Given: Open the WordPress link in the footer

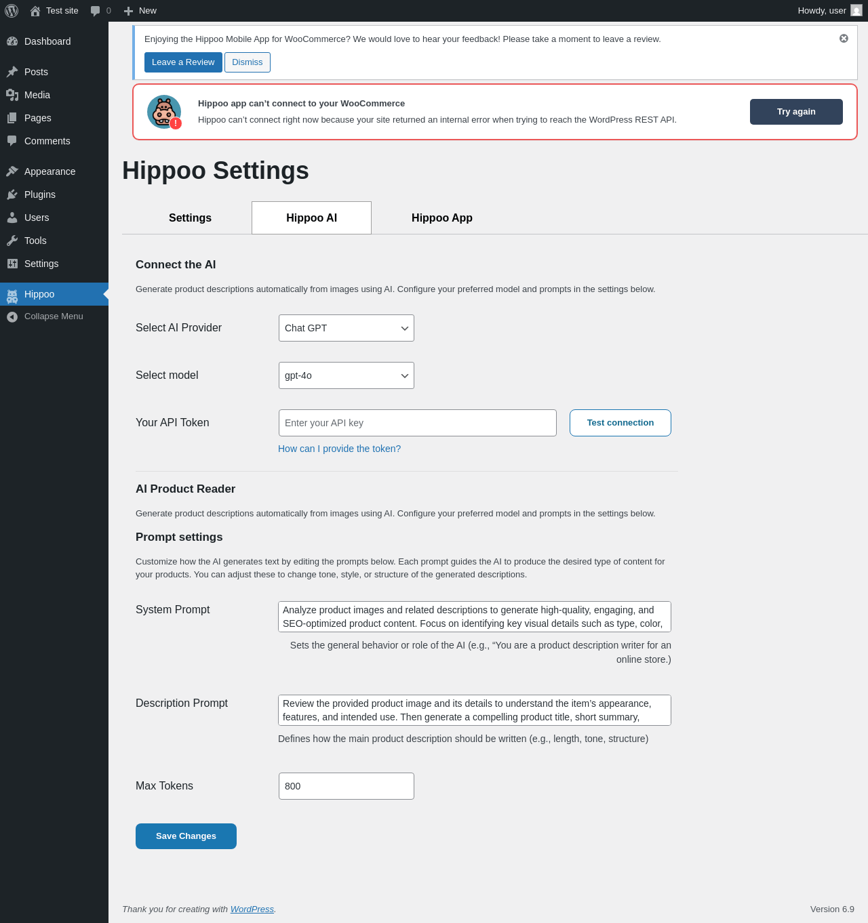Looking at the screenshot, I should pos(252,909).
